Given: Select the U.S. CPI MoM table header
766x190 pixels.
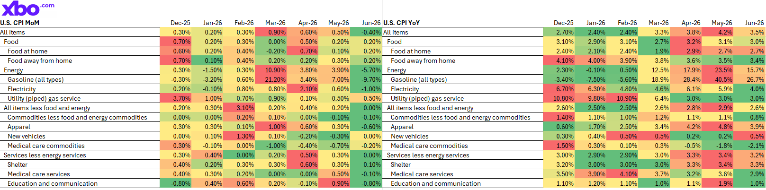Looking at the screenshot, I should [20, 23].
